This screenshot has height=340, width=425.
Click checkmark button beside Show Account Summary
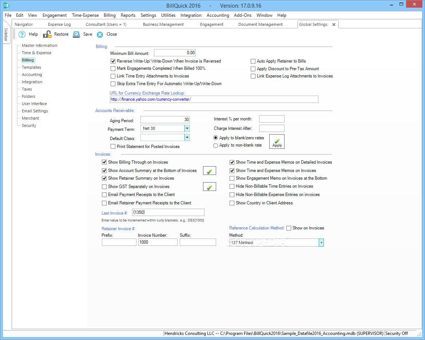click(210, 171)
